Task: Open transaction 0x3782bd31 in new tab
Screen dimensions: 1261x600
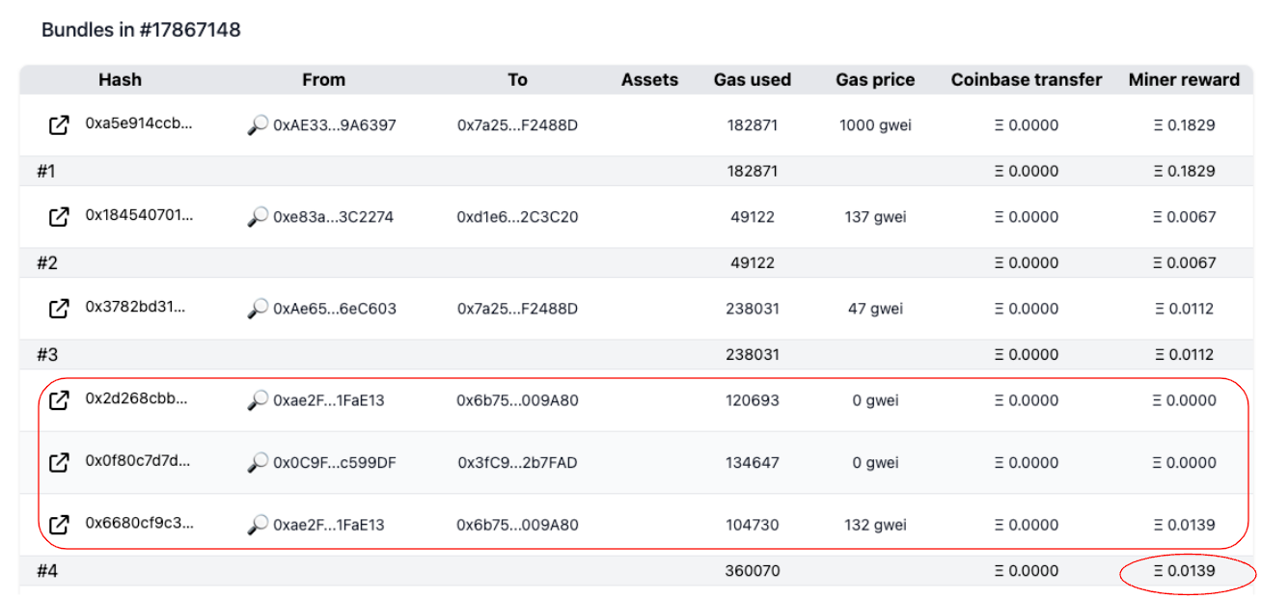Action: pyautogui.click(x=59, y=309)
